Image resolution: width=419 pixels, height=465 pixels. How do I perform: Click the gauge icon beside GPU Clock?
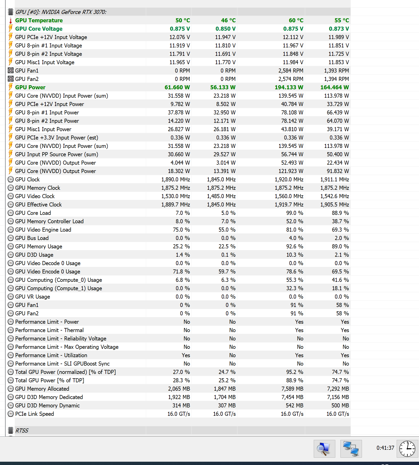point(11,179)
